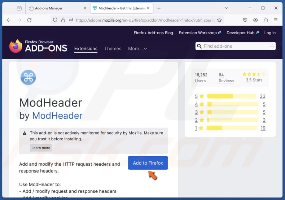
Task: Click Add to Firefox button
Action: coord(148,163)
